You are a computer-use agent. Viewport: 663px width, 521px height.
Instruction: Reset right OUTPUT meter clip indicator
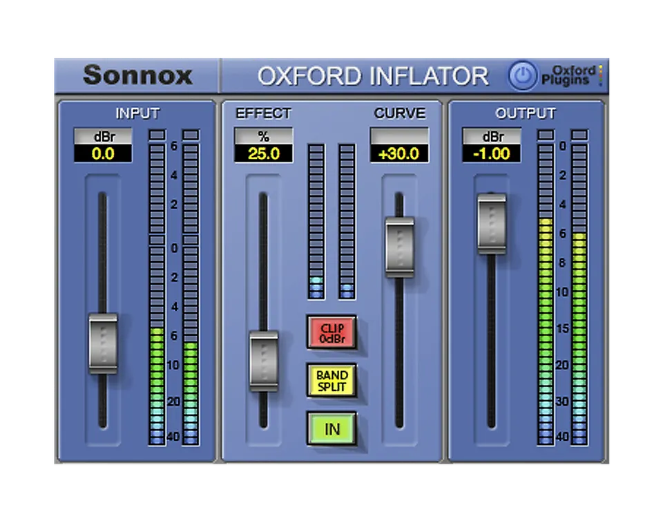click(x=579, y=135)
